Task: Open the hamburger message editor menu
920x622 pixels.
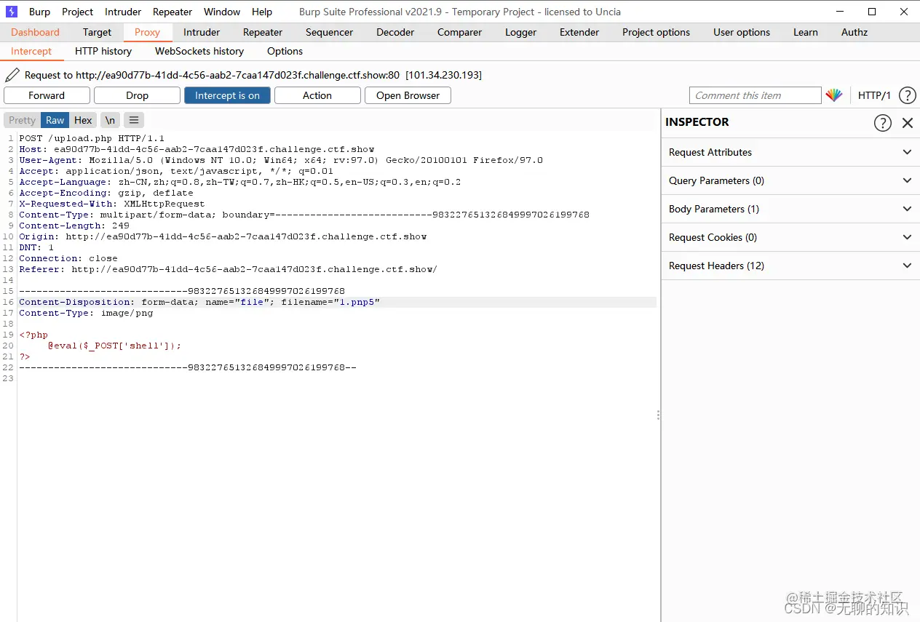Action: [134, 120]
